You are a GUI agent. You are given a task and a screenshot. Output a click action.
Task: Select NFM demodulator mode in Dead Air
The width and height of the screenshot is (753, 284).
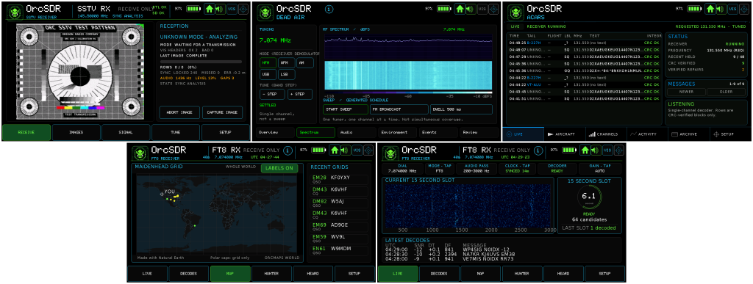click(268, 62)
